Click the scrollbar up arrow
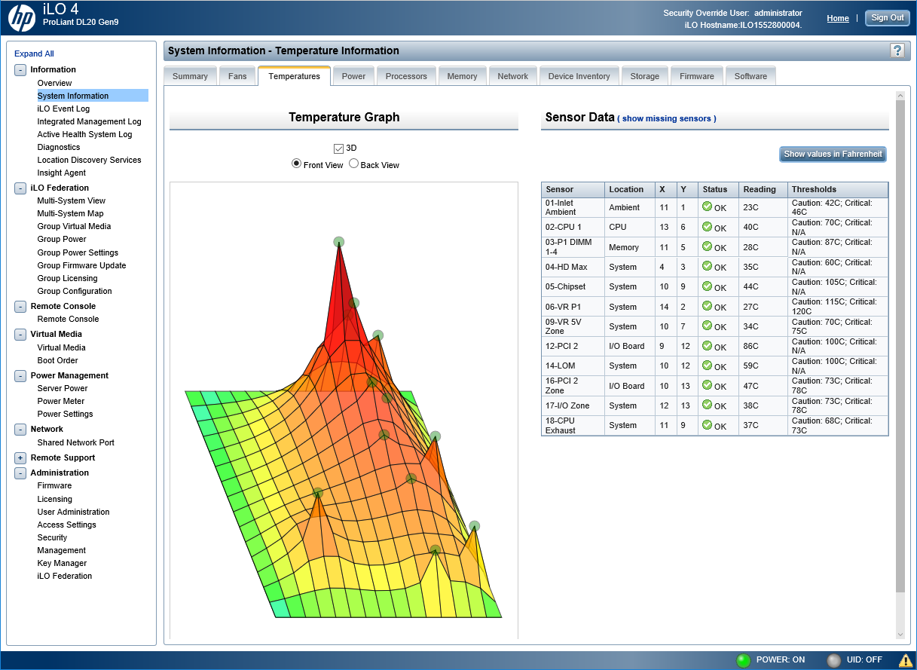917x670 pixels. click(900, 96)
